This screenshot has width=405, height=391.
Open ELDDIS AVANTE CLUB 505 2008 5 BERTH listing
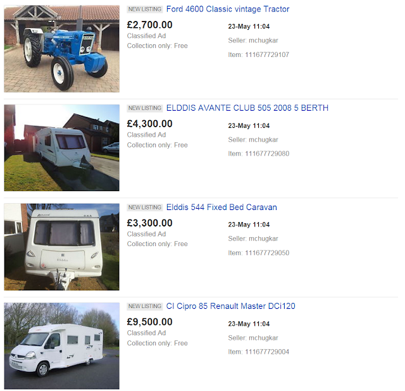[x=247, y=108]
